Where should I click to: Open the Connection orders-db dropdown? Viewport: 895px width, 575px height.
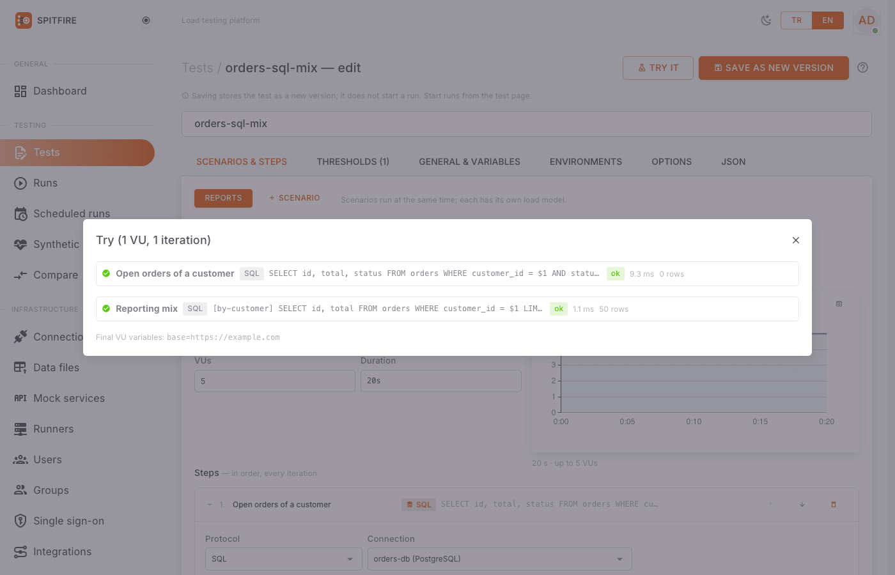[499, 559]
